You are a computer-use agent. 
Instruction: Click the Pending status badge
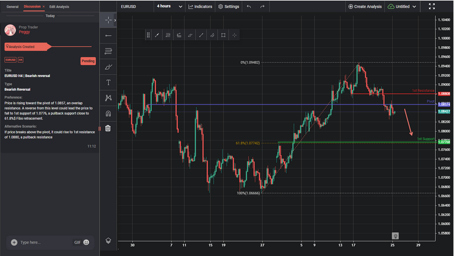coord(88,61)
